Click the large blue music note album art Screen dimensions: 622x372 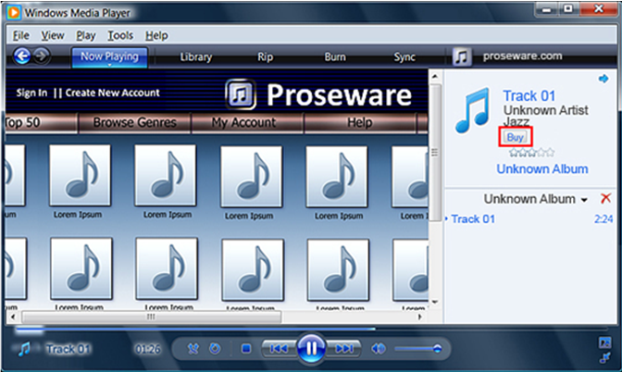(473, 110)
